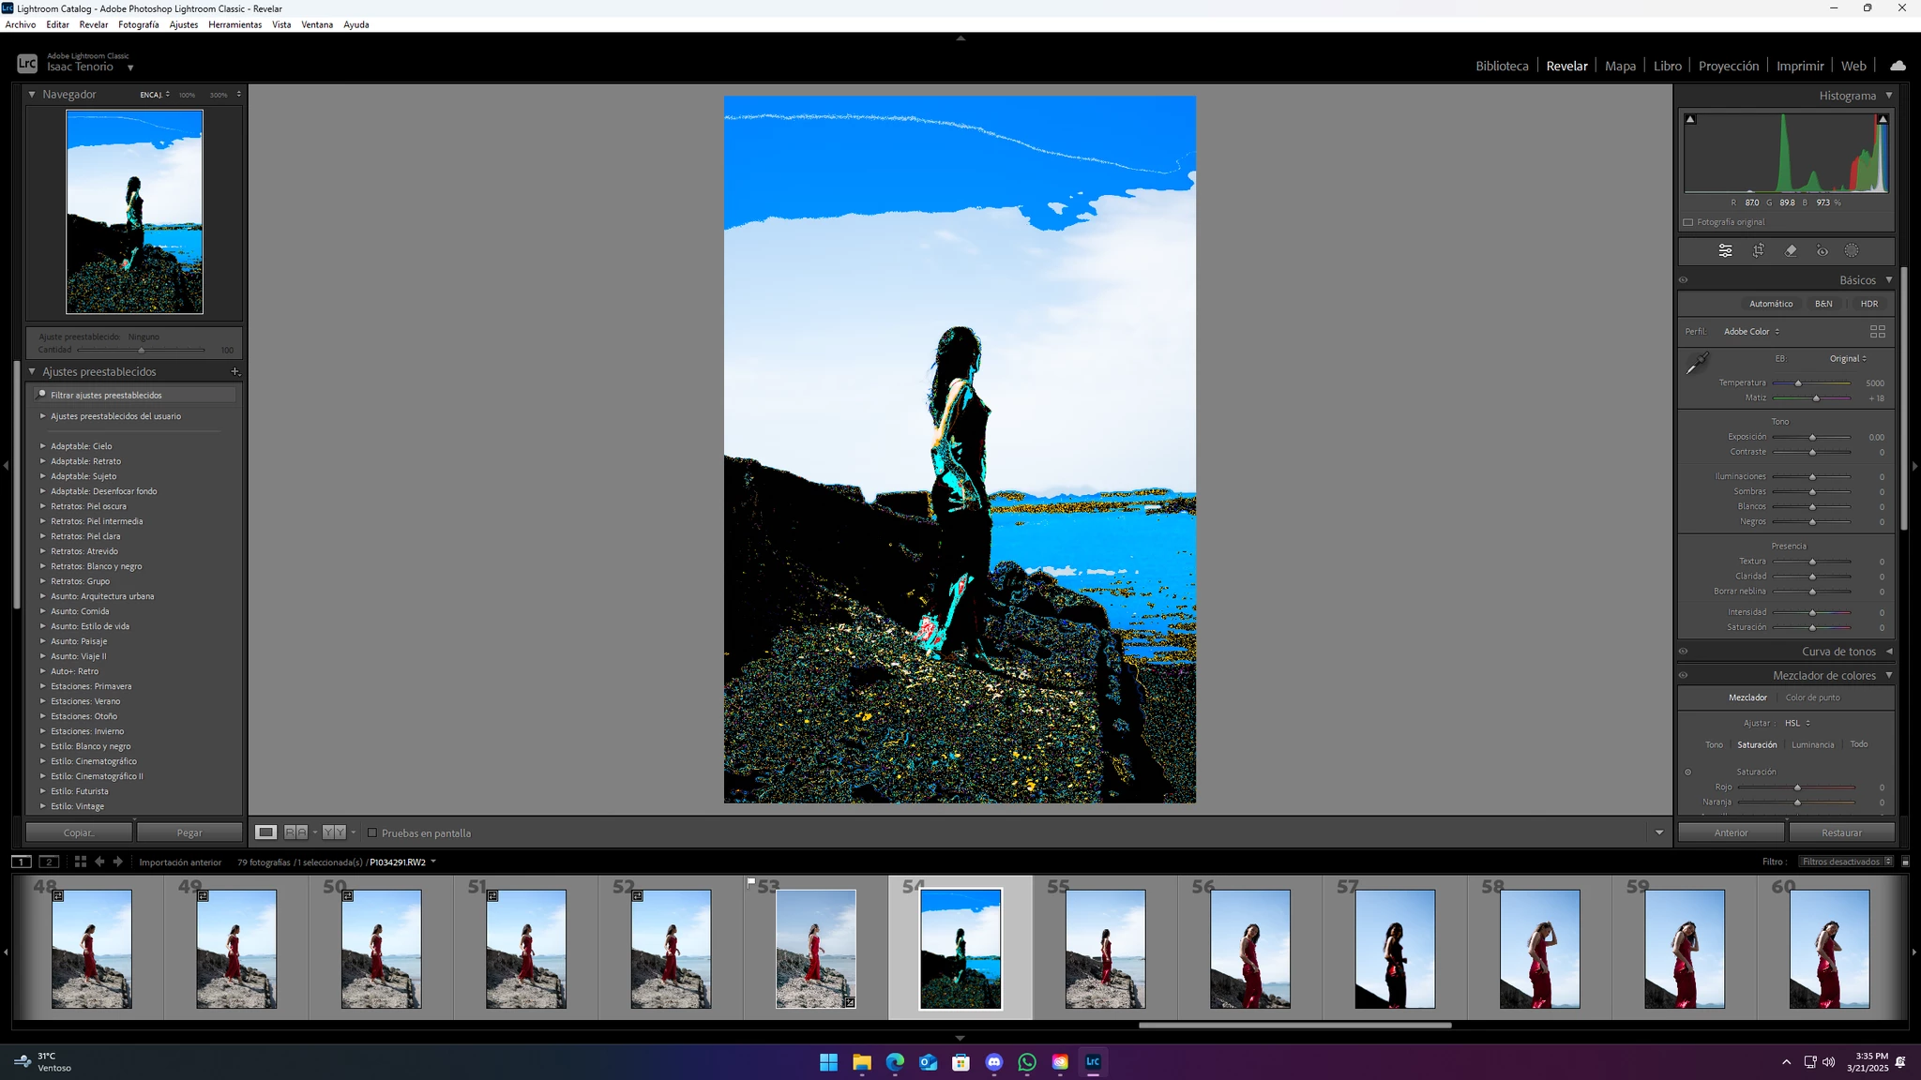Select the Crop overlay tool

coord(1758,250)
